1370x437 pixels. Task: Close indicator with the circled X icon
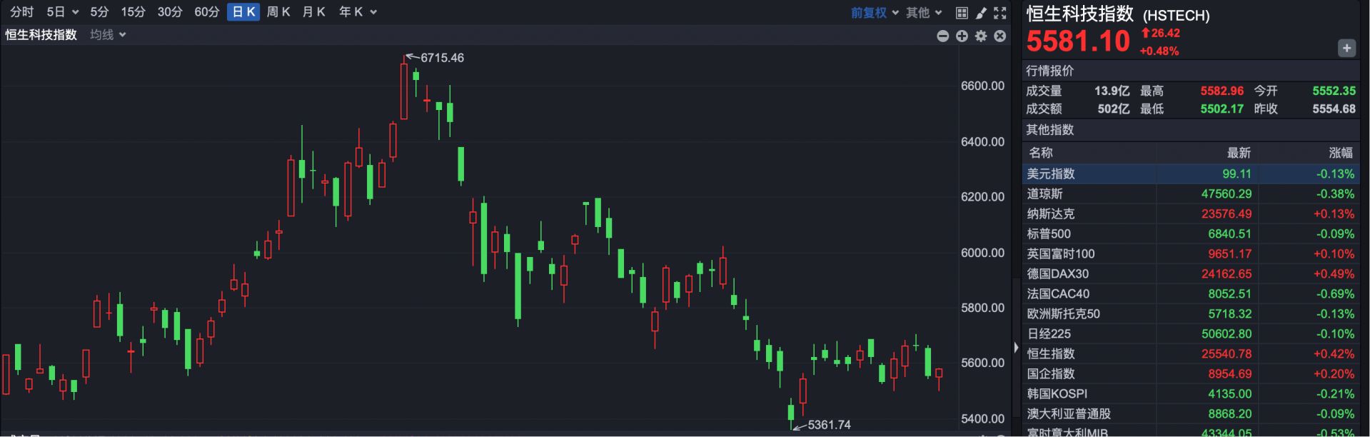pyautogui.click(x=1000, y=36)
